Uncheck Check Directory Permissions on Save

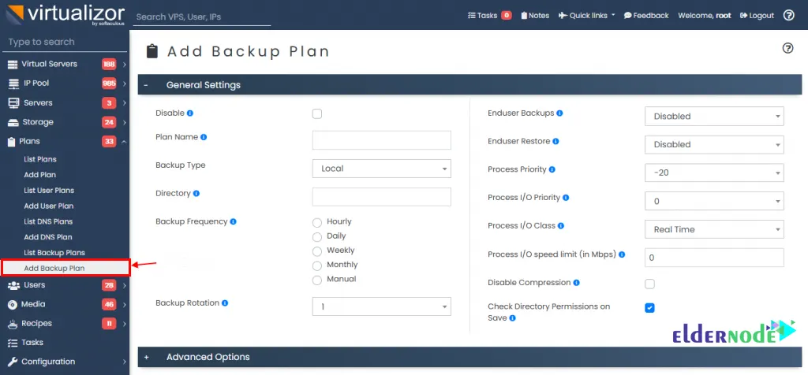649,308
